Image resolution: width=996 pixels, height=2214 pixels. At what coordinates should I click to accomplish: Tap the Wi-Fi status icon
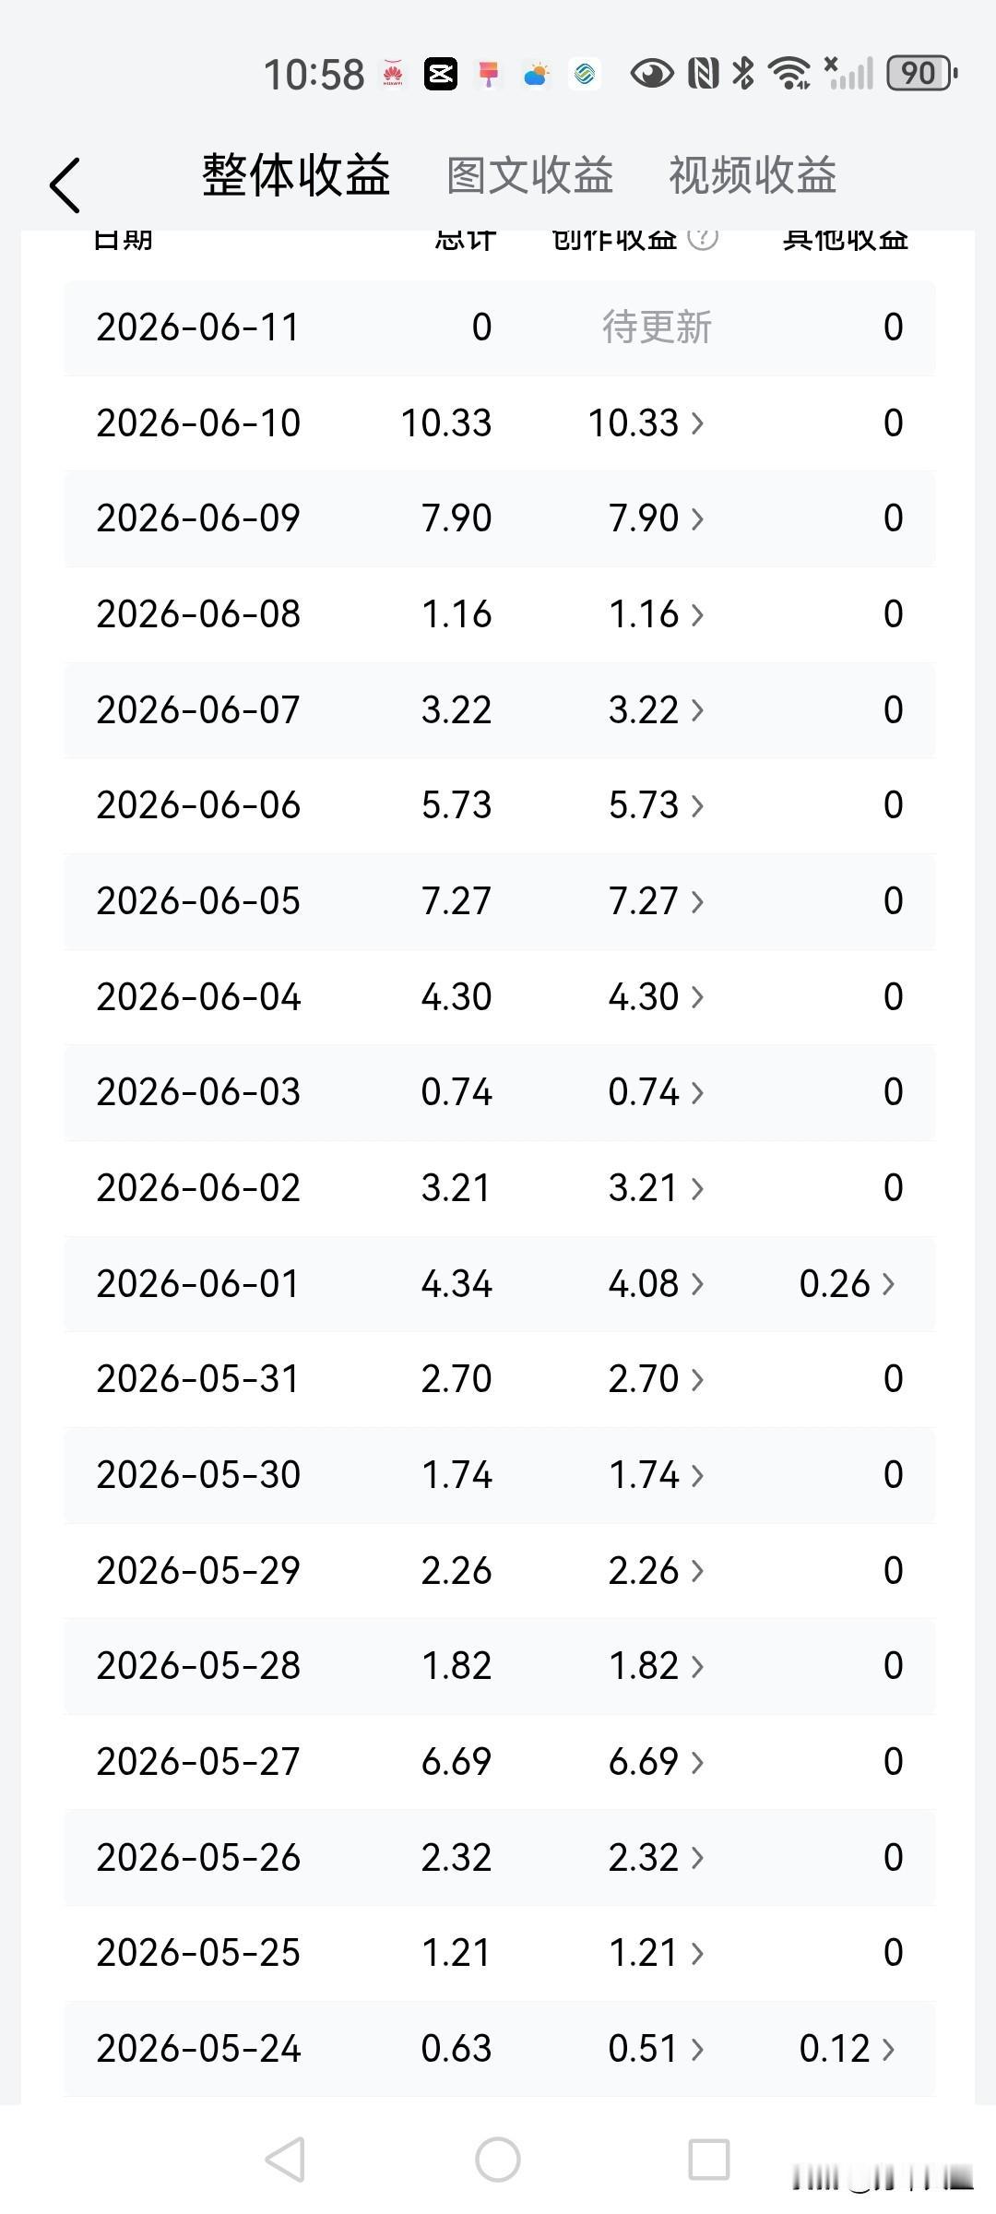(790, 74)
